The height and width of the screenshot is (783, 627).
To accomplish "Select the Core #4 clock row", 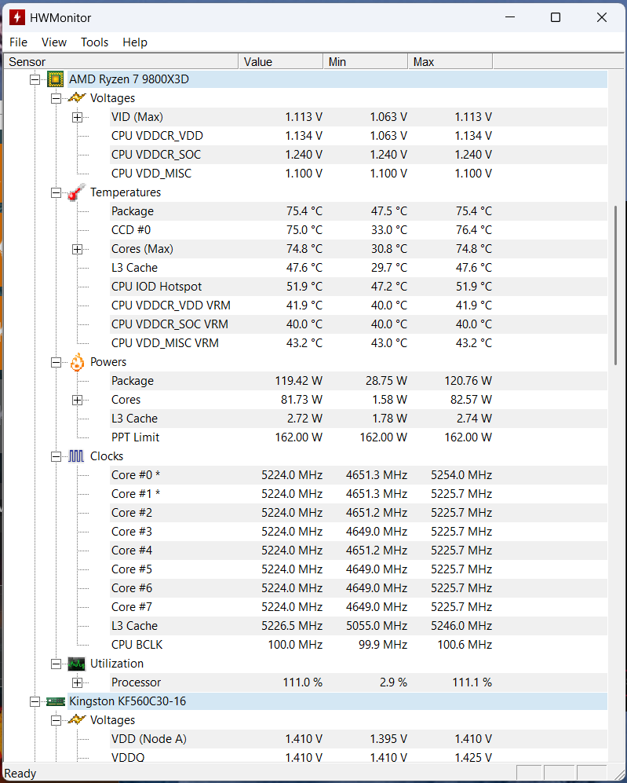I will click(358, 551).
